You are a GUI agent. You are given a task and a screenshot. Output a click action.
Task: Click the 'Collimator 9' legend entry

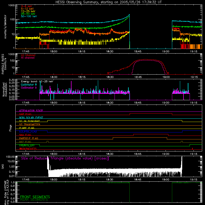(29, 88)
